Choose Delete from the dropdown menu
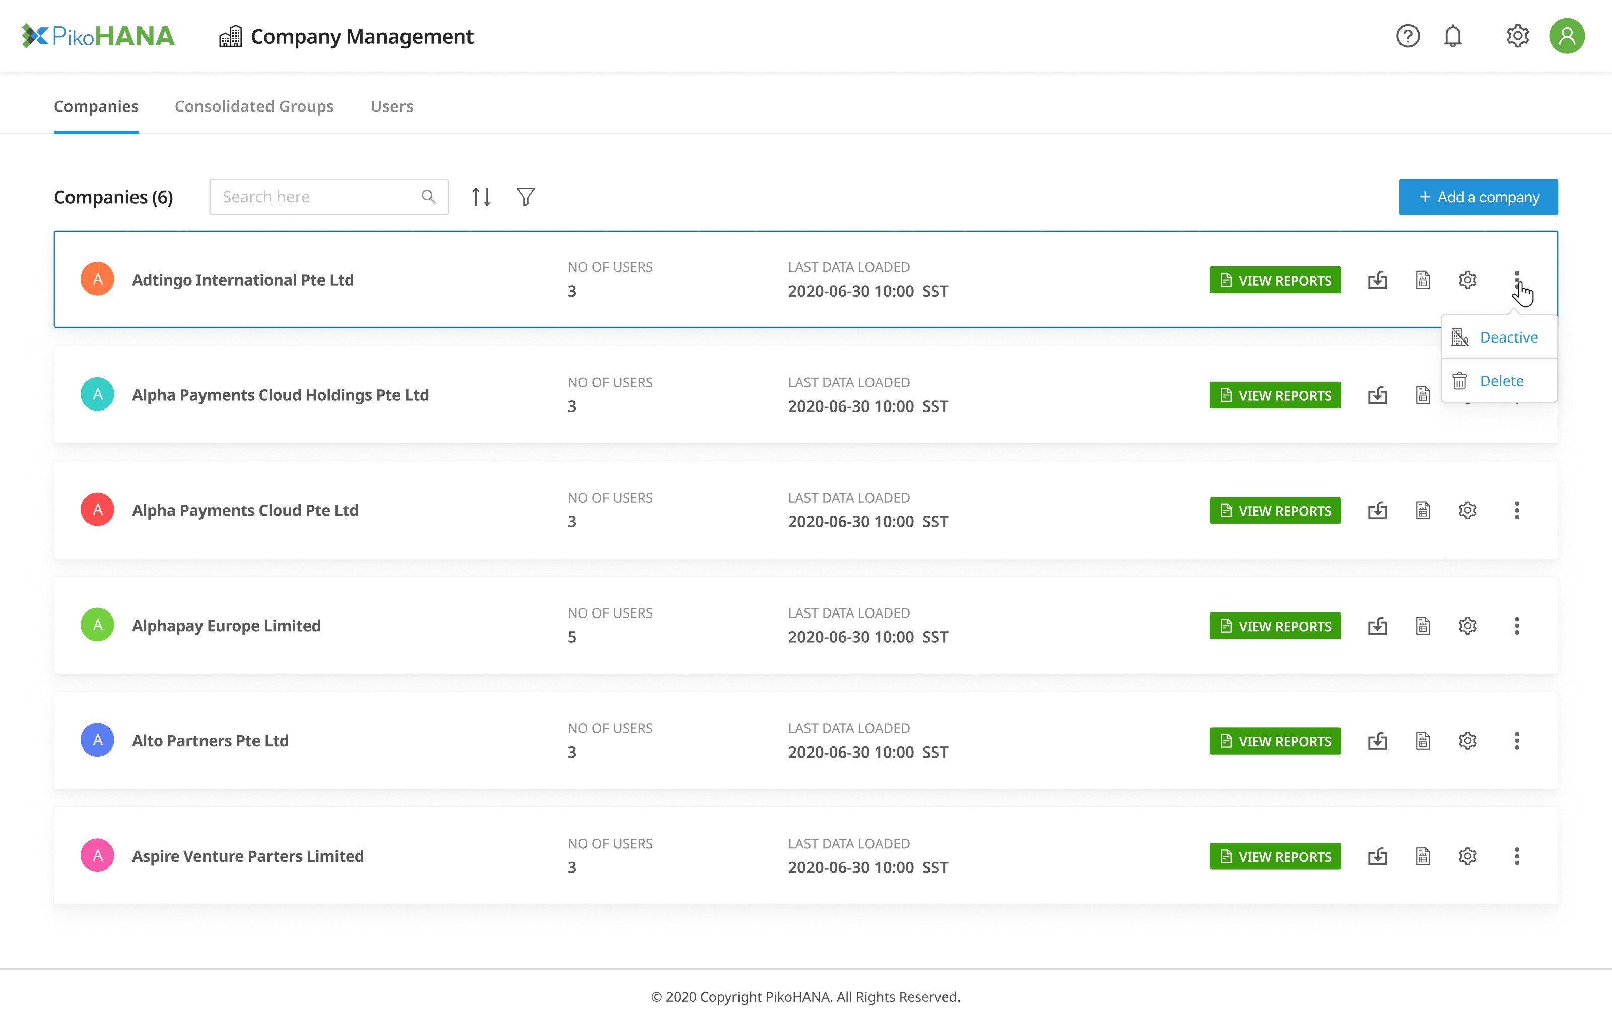1612x1023 pixels. coord(1499,380)
